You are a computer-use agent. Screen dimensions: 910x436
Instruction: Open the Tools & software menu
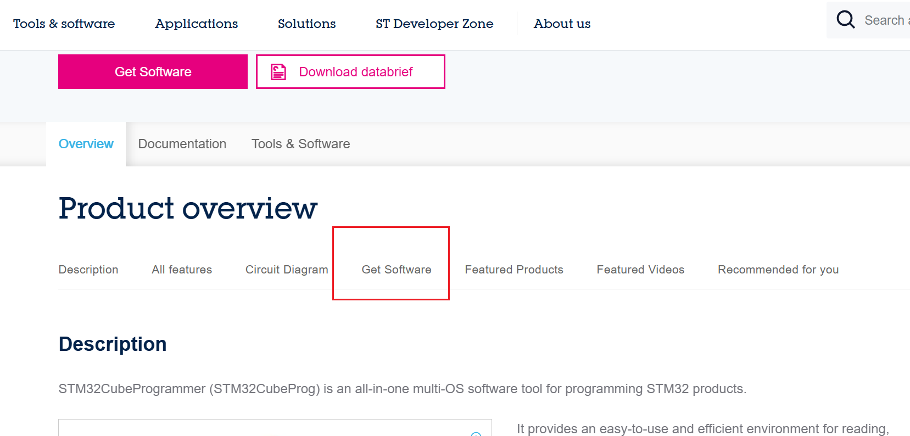(64, 24)
